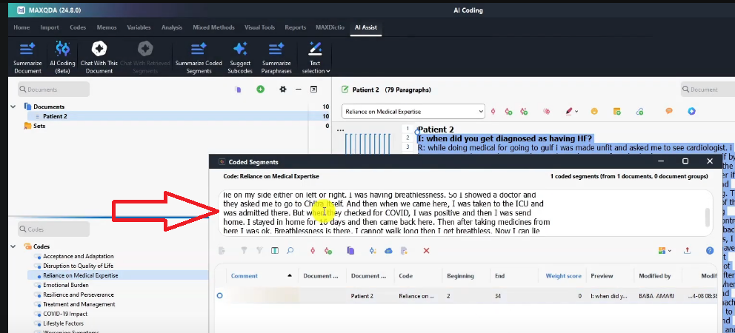The image size is (735, 333).
Task: Select the radio circle in the Patient 2 row
Action: [219, 296]
